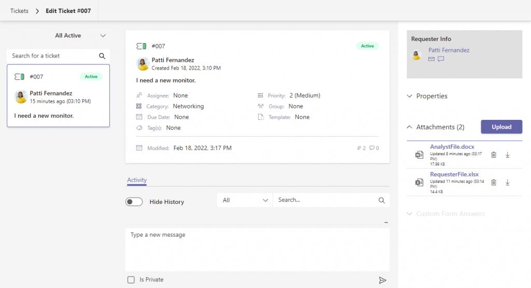
Task: Check the Is Private checkbox
Action: pyautogui.click(x=131, y=280)
